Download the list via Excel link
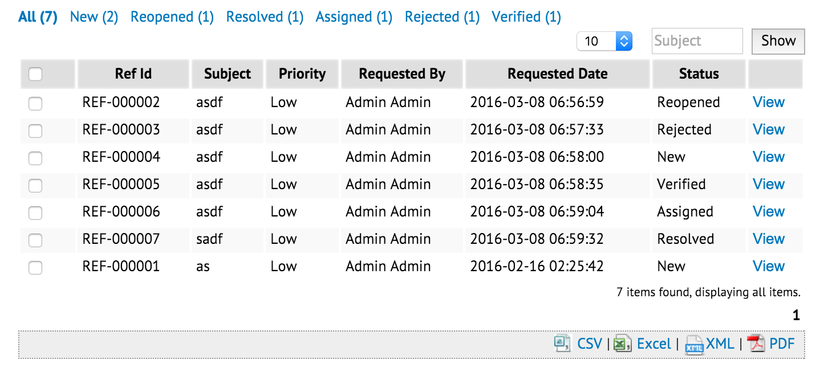The width and height of the screenshot is (828, 376). tap(654, 344)
